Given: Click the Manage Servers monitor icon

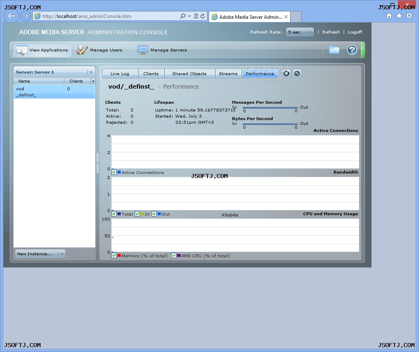Looking at the screenshot, I should coord(143,50).
